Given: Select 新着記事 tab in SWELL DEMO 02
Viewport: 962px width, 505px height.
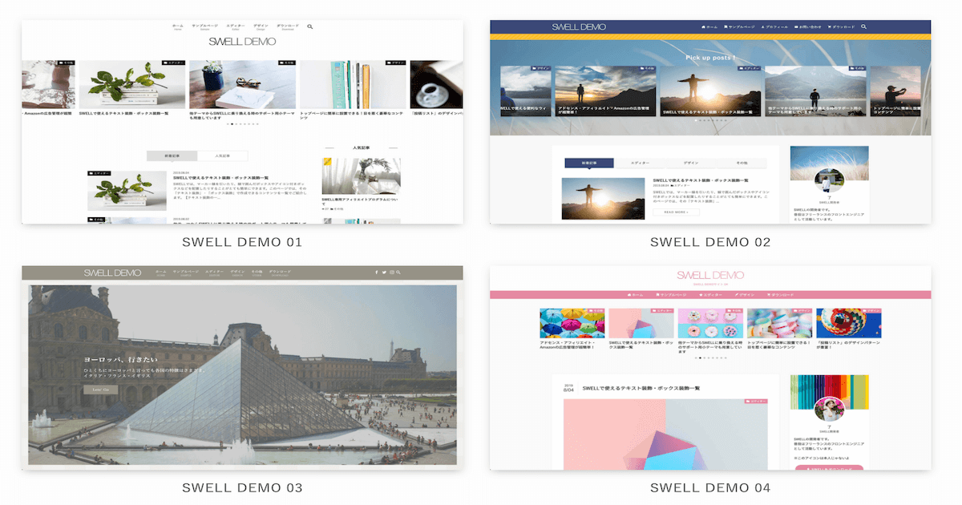Looking at the screenshot, I should 589,163.
